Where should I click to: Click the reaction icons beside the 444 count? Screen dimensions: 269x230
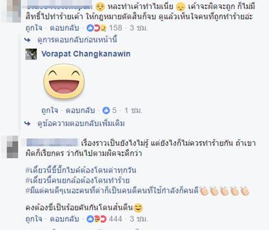click(x=97, y=219)
